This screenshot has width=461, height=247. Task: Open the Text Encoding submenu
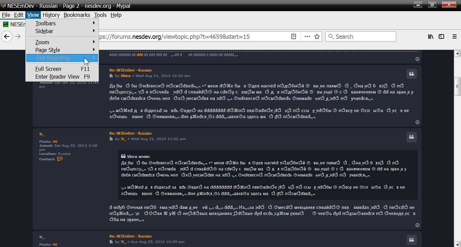tap(62, 58)
